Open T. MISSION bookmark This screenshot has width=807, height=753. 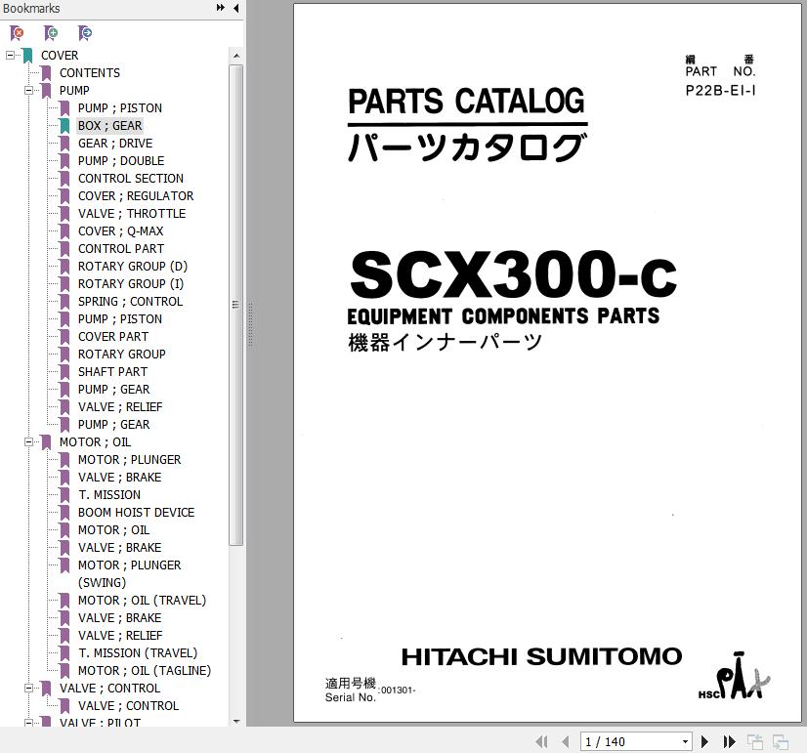(109, 495)
